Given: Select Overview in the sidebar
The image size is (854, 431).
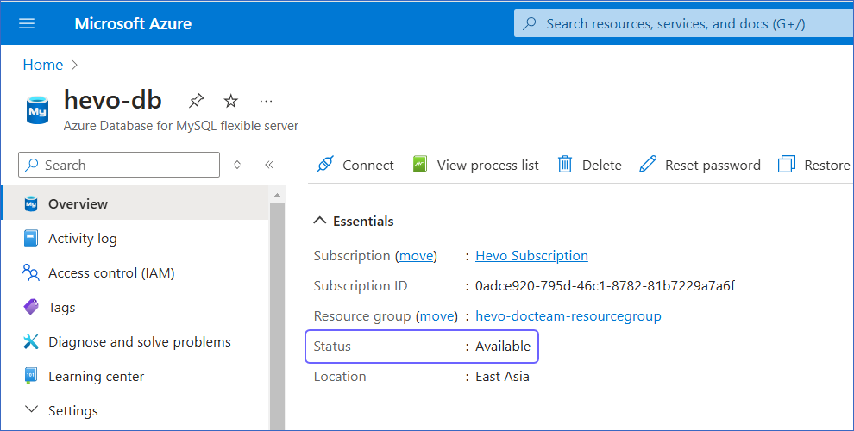Looking at the screenshot, I should coord(135,203).
